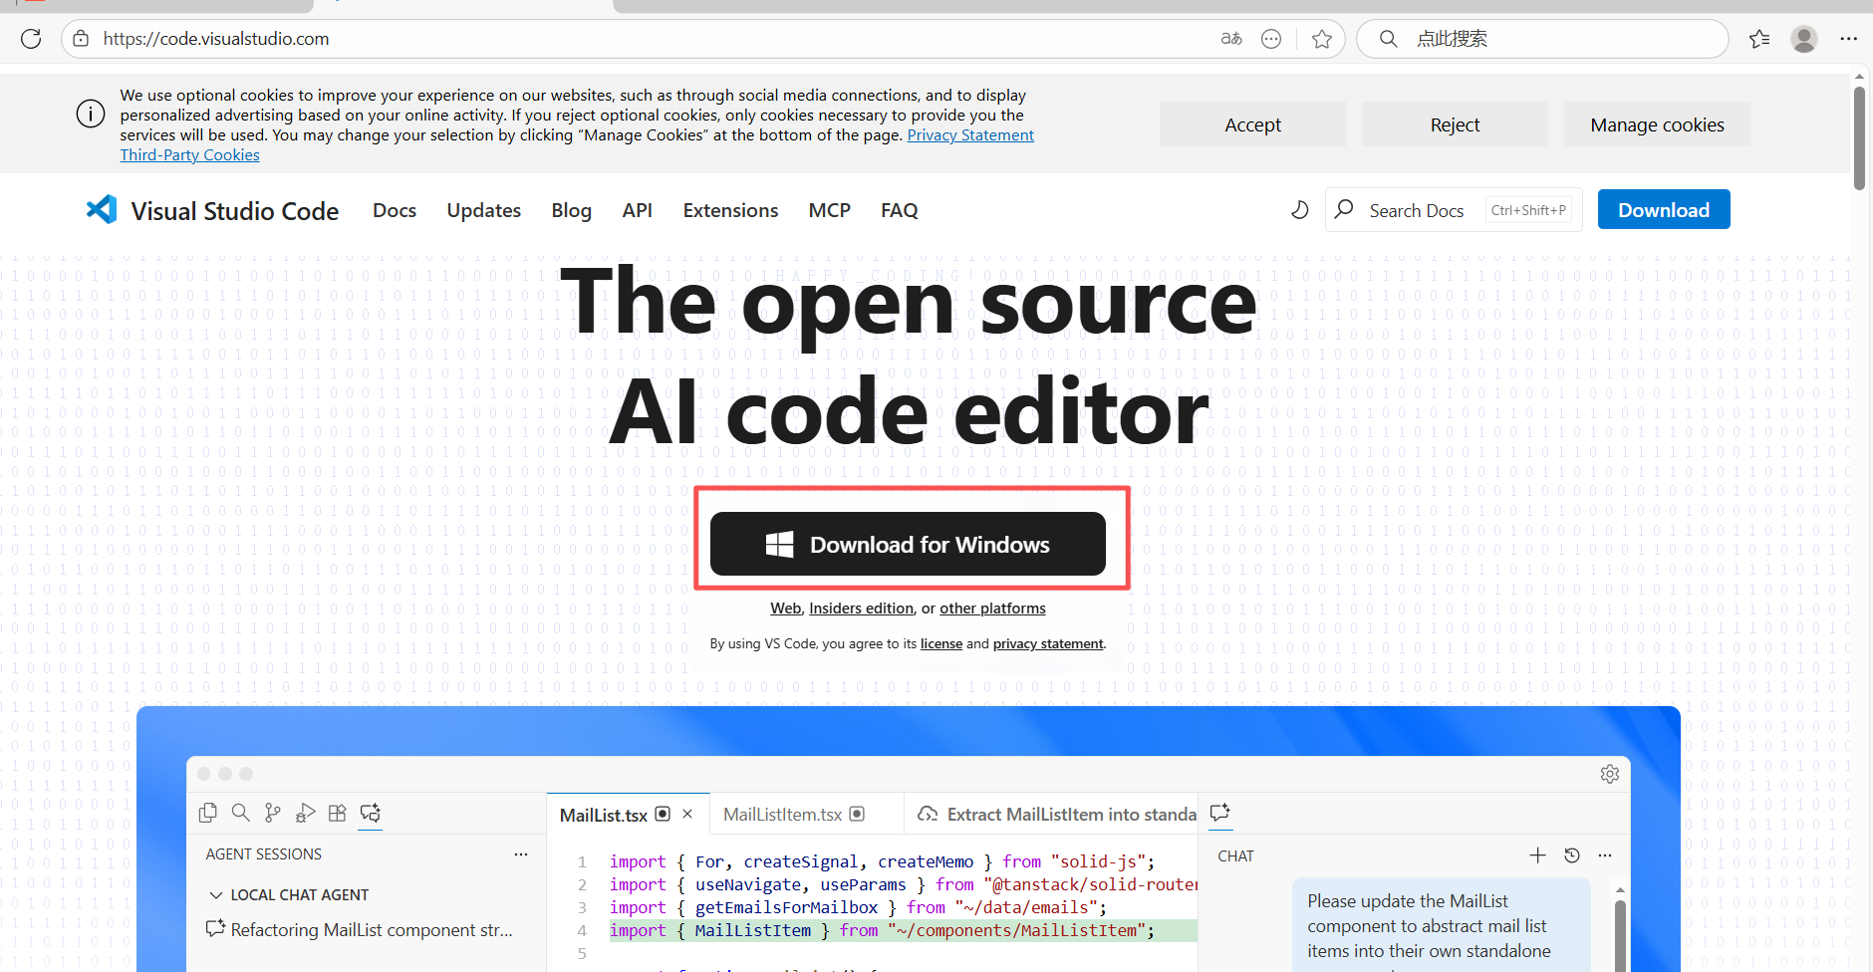
Task: Open browser settings and more menu
Action: [x=1849, y=39]
